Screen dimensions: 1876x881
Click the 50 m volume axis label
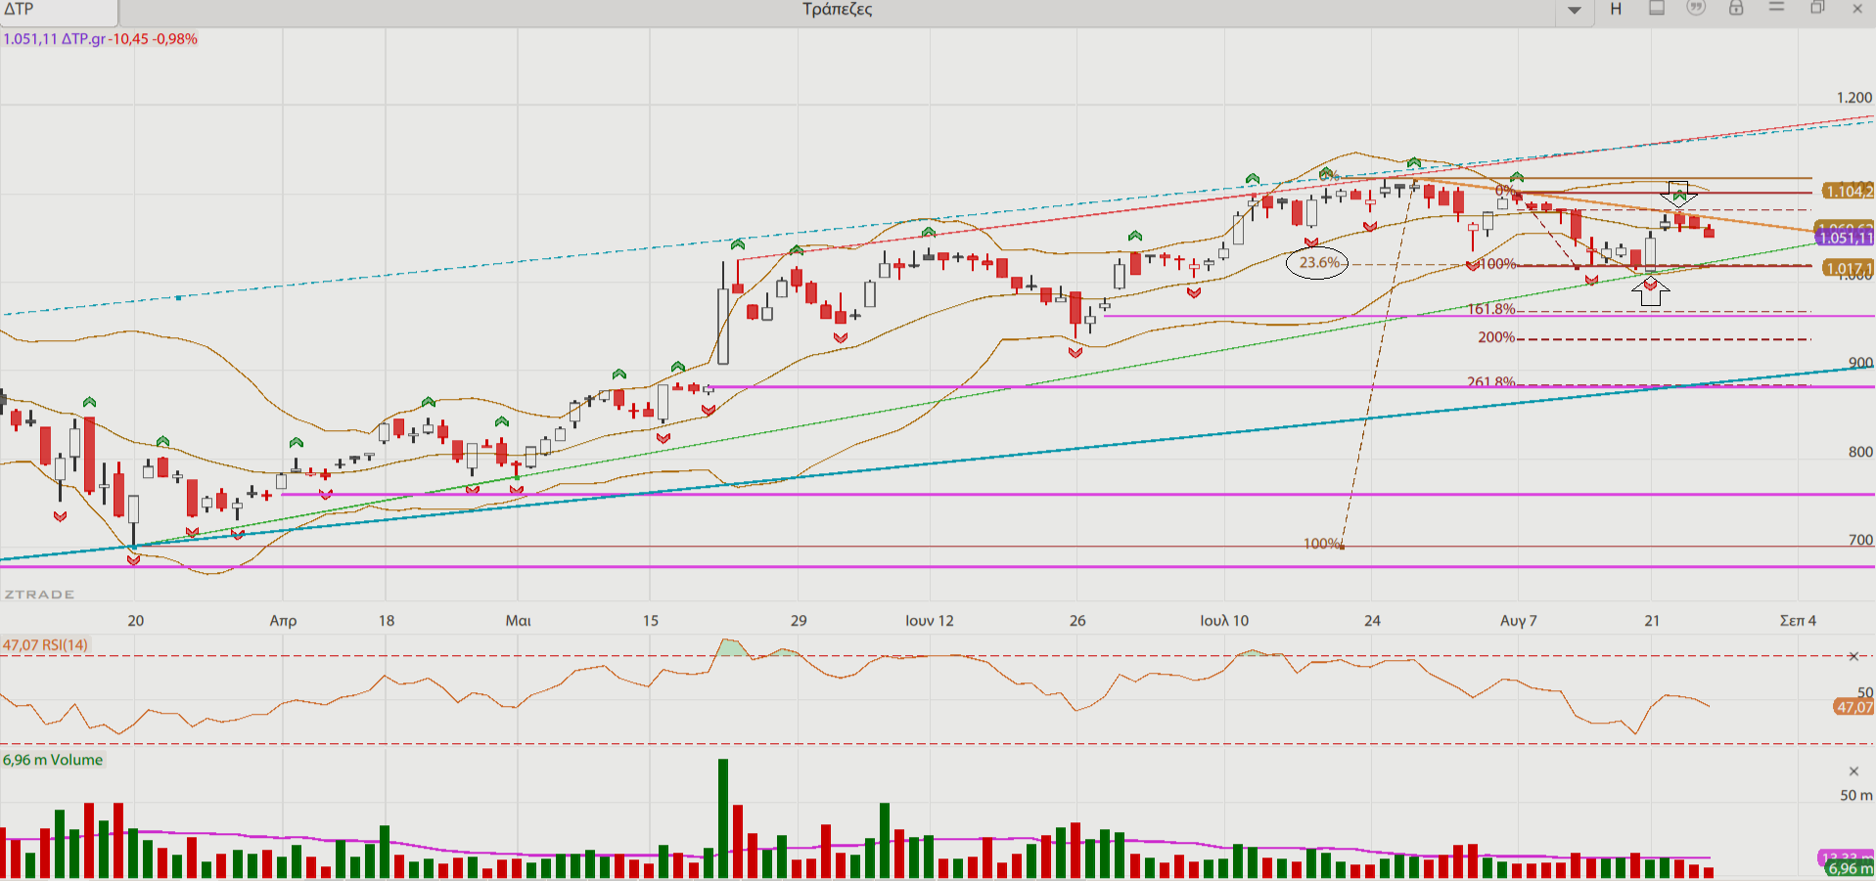[1855, 795]
